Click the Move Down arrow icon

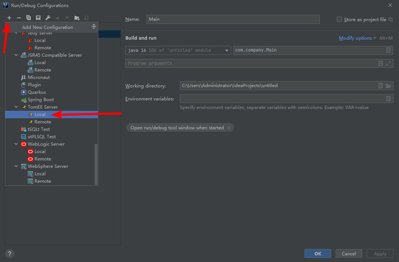coord(67,18)
